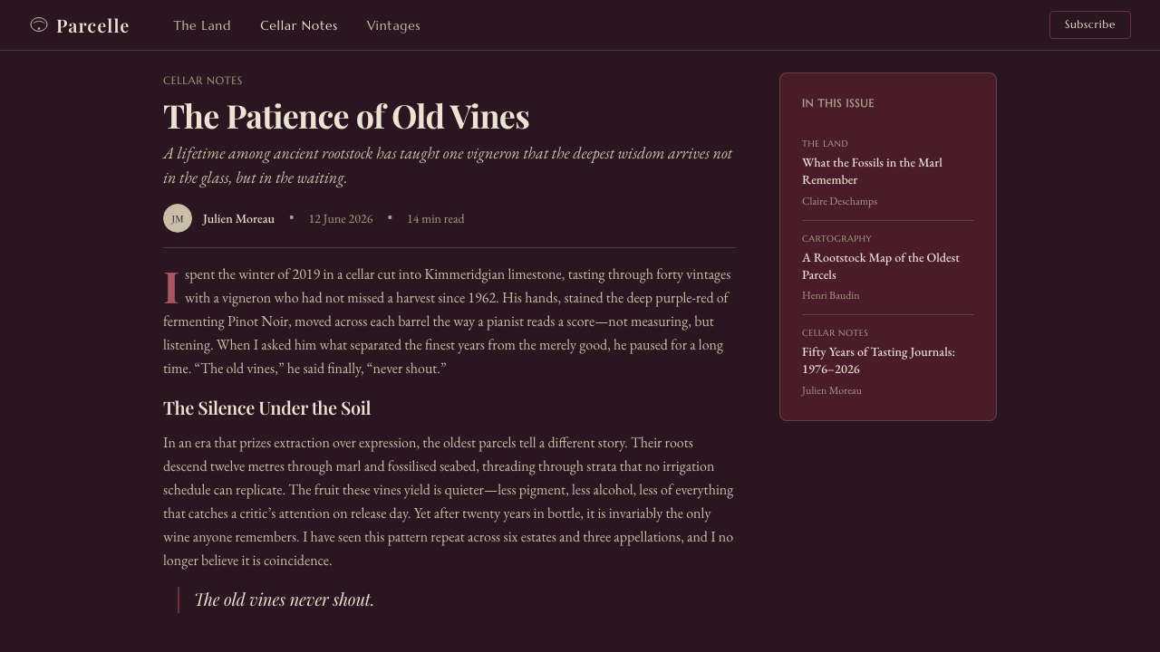Screen dimensions: 1160x652
Task: Open the Parcelle brand name link
Action: tap(92, 25)
